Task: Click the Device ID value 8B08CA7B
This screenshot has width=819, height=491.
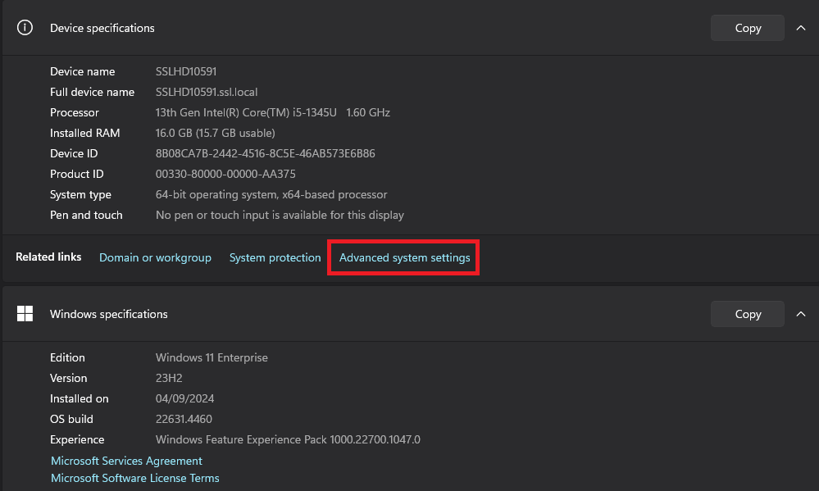Action: click(x=266, y=153)
